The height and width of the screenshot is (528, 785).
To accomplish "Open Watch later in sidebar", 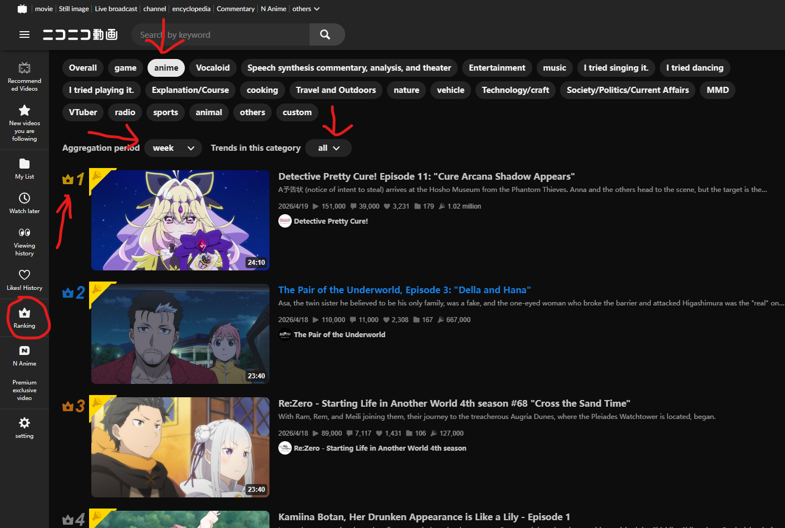I will tap(24, 203).
